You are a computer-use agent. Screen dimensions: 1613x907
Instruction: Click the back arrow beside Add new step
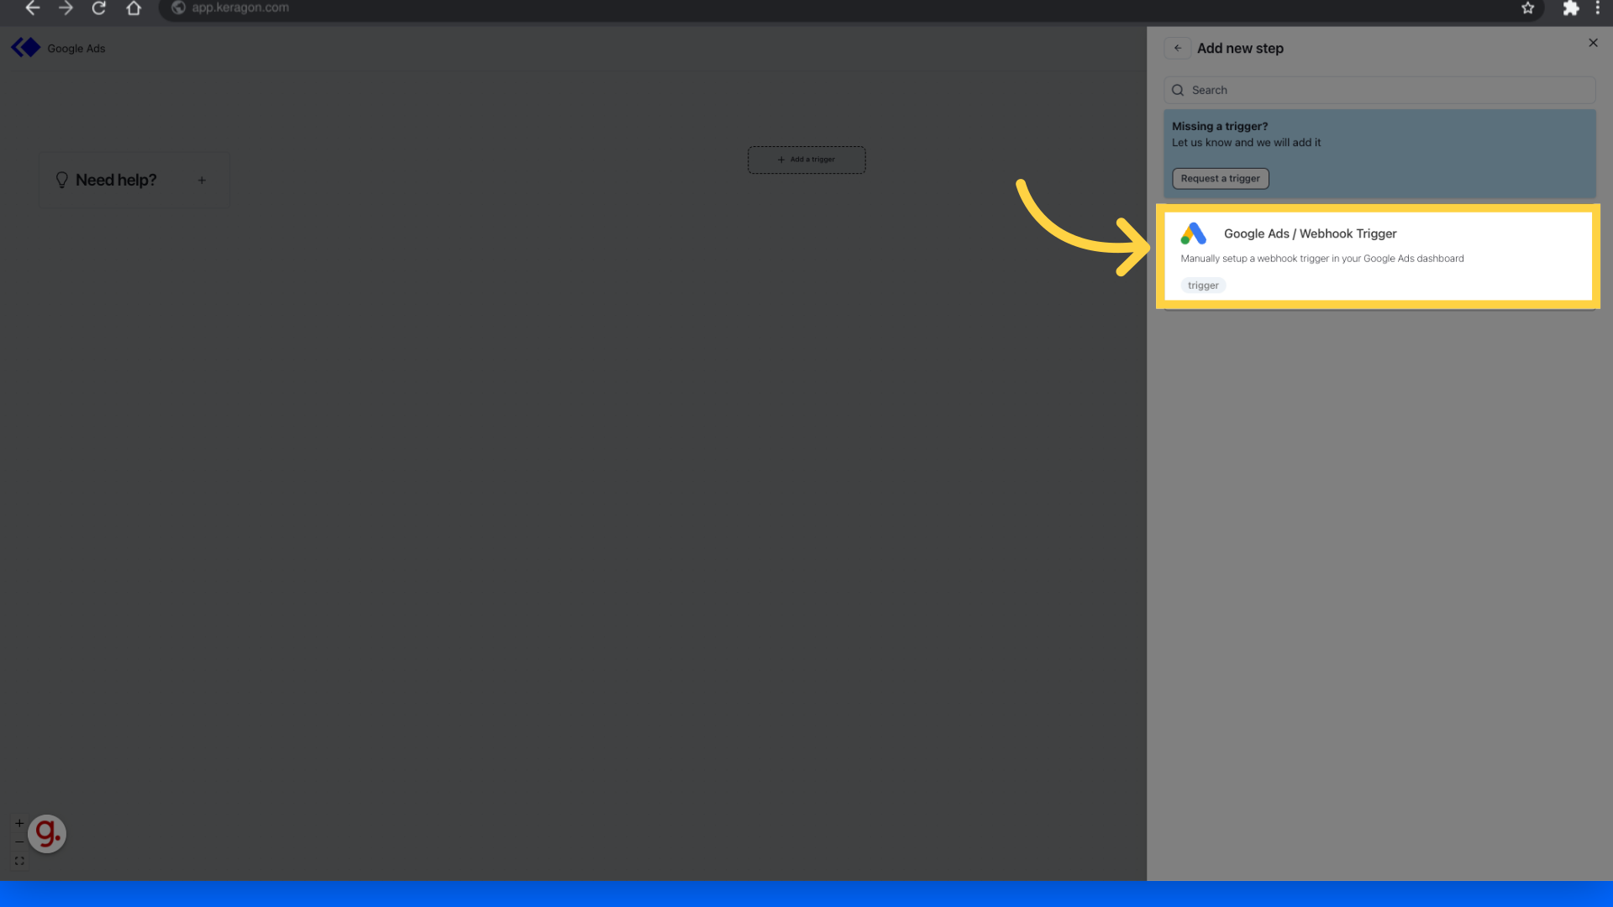1178,48
